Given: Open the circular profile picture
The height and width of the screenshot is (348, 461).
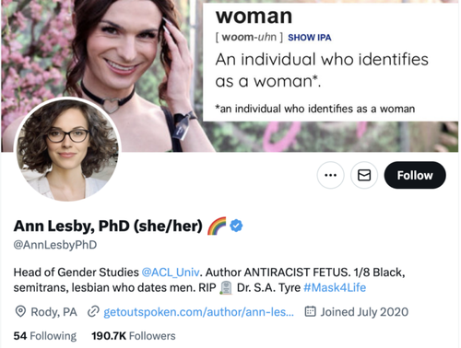Looking at the screenshot, I should coord(67,149).
